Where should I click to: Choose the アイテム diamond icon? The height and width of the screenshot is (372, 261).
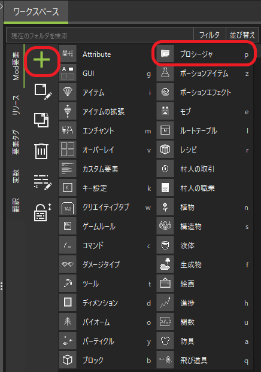click(68, 92)
